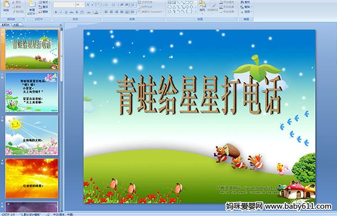Toggle italic formatting
This screenshot has width=337, height=216.
pyautogui.click(x=61, y=12)
